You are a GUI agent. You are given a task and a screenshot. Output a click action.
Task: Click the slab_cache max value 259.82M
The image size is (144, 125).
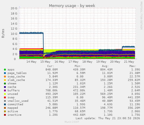(134, 80)
